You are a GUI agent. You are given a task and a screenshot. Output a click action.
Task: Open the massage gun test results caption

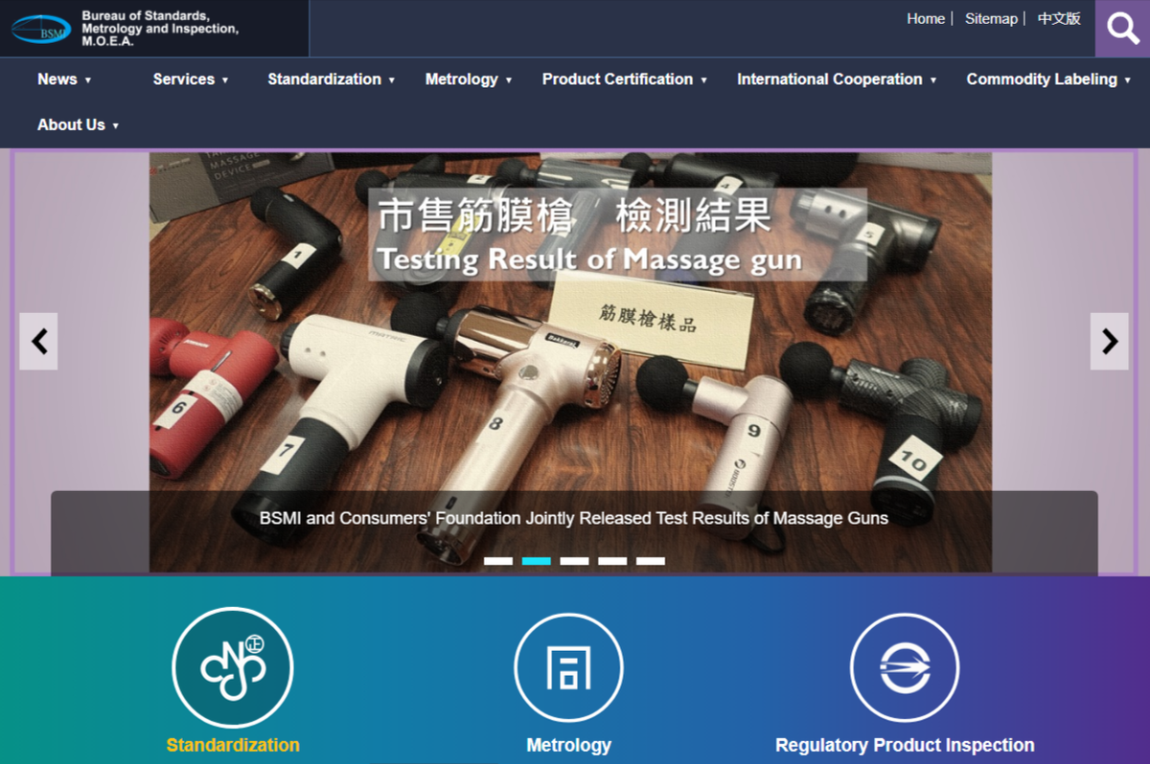pyautogui.click(x=574, y=518)
